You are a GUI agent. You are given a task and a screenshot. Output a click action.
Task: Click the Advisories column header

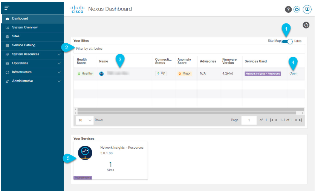[208, 61]
